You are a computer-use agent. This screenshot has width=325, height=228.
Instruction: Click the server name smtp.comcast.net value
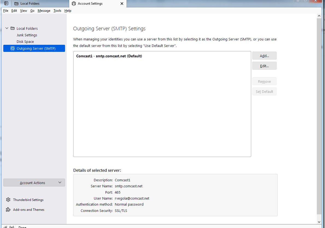pyautogui.click(x=128, y=186)
